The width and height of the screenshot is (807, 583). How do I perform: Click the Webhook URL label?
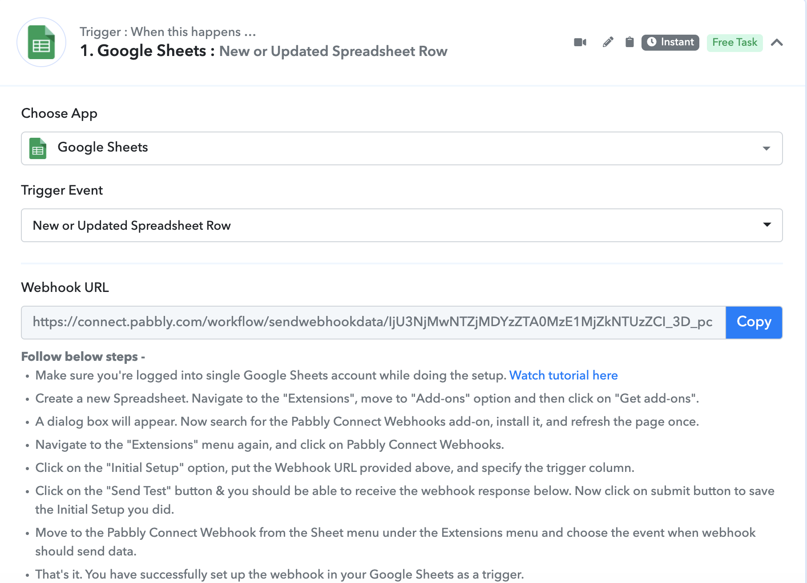65,288
